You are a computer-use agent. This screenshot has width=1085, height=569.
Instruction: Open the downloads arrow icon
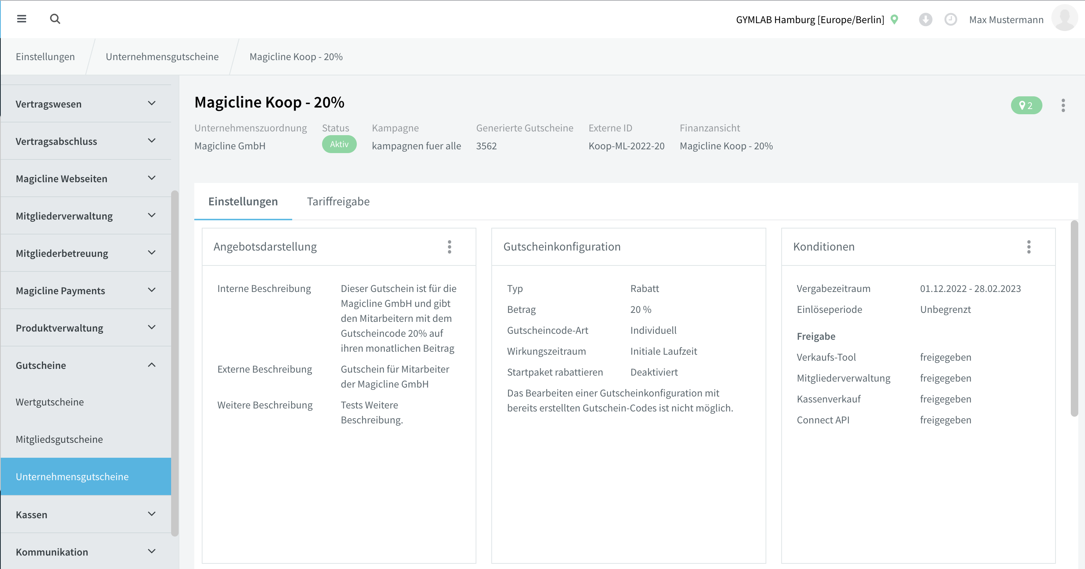tap(925, 19)
